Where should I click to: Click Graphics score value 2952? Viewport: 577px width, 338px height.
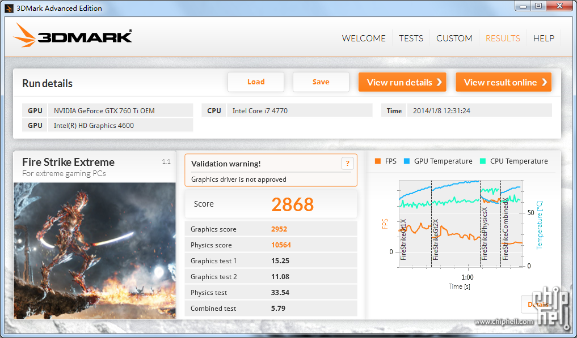279,229
